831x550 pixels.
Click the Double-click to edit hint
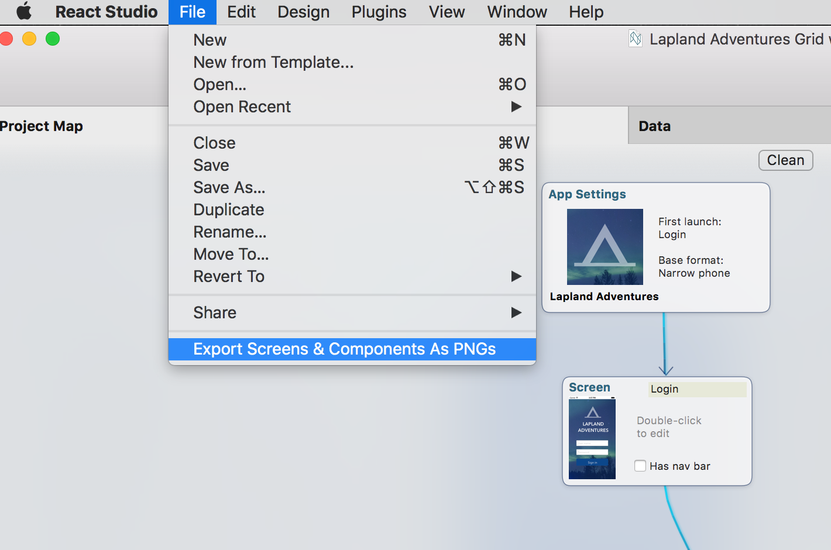click(669, 427)
